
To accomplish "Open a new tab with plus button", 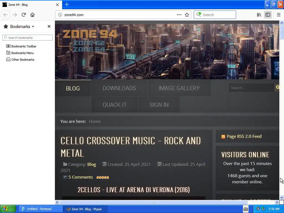I will point(67,4).
